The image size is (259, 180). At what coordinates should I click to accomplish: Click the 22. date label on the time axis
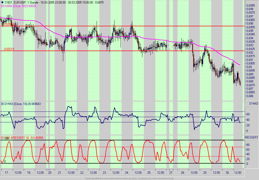click(82, 173)
